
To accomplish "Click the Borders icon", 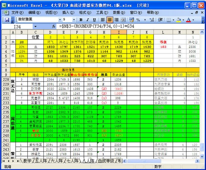I will 169,20.
